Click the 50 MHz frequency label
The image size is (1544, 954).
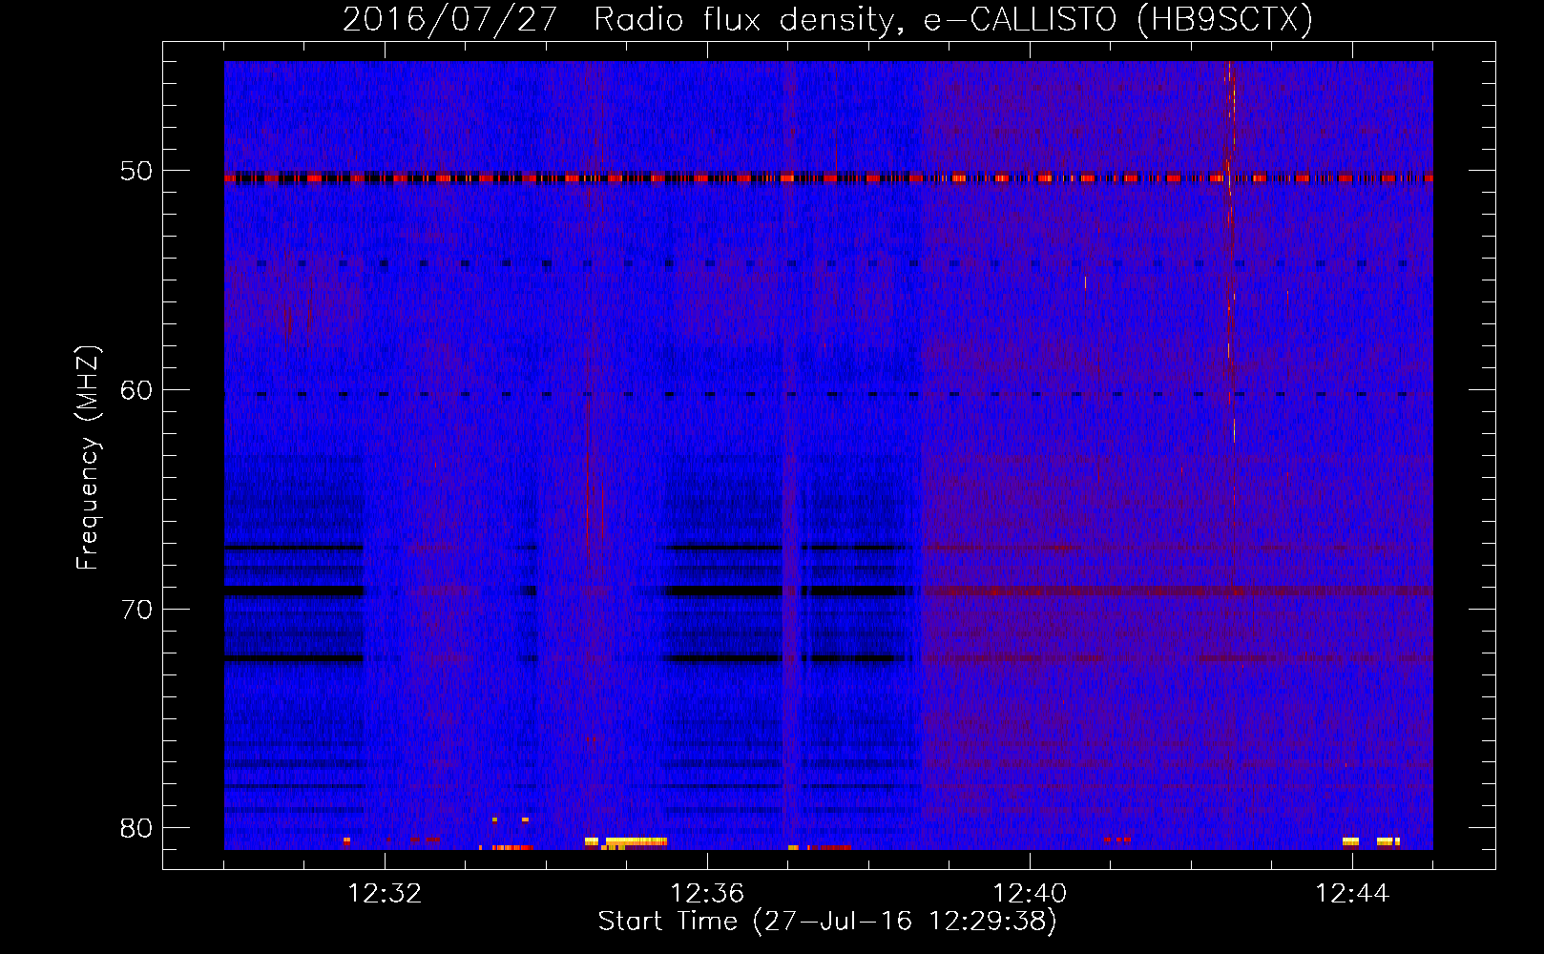[136, 171]
